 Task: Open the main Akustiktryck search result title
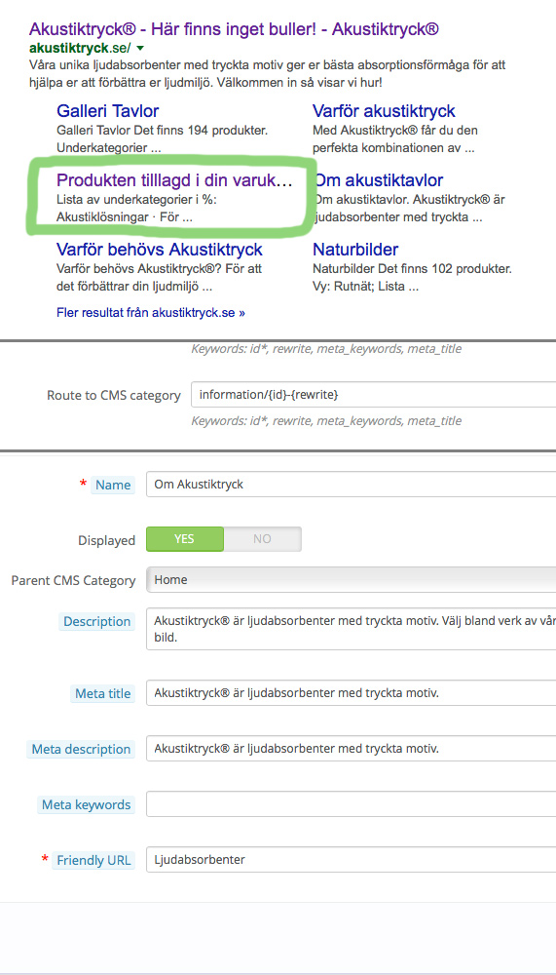tap(235, 29)
